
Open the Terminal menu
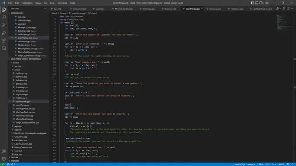point(62,3)
